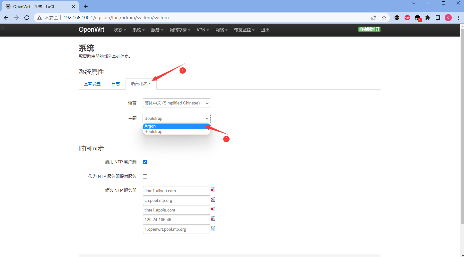The height and width of the screenshot is (257, 464).
Task: Expand the 系统 navigation menu
Action: pyautogui.click(x=139, y=30)
